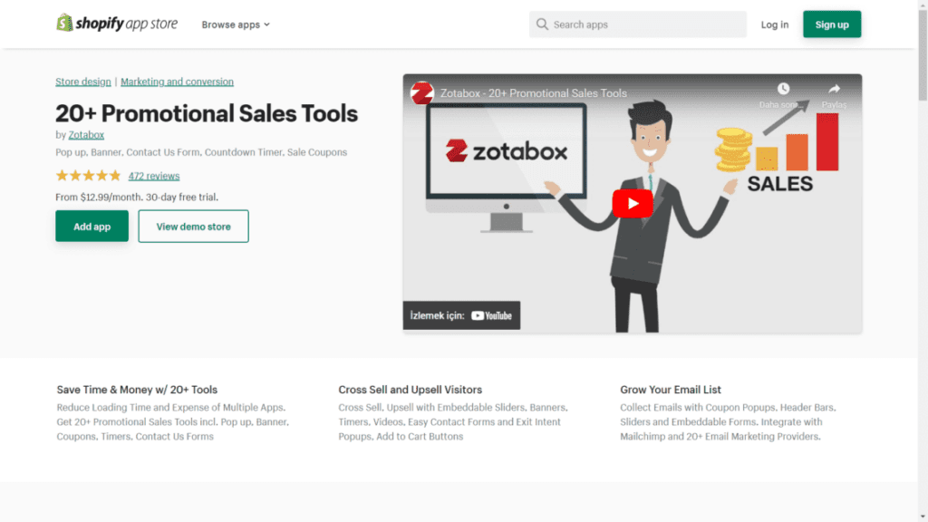This screenshot has width=928, height=522.
Task: Play the Zotabox promotional video
Action: (632, 203)
